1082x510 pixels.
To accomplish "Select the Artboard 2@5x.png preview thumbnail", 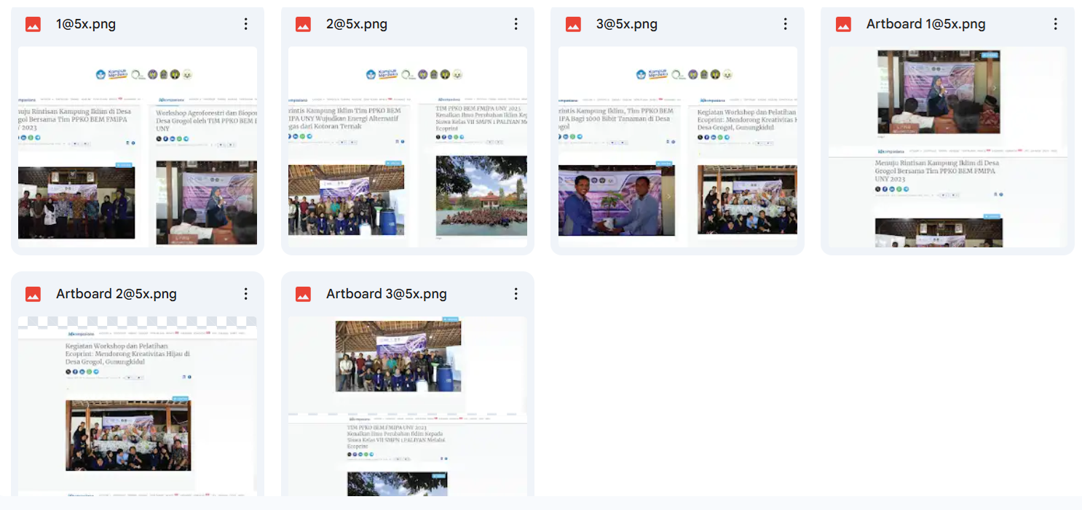I will (138, 407).
